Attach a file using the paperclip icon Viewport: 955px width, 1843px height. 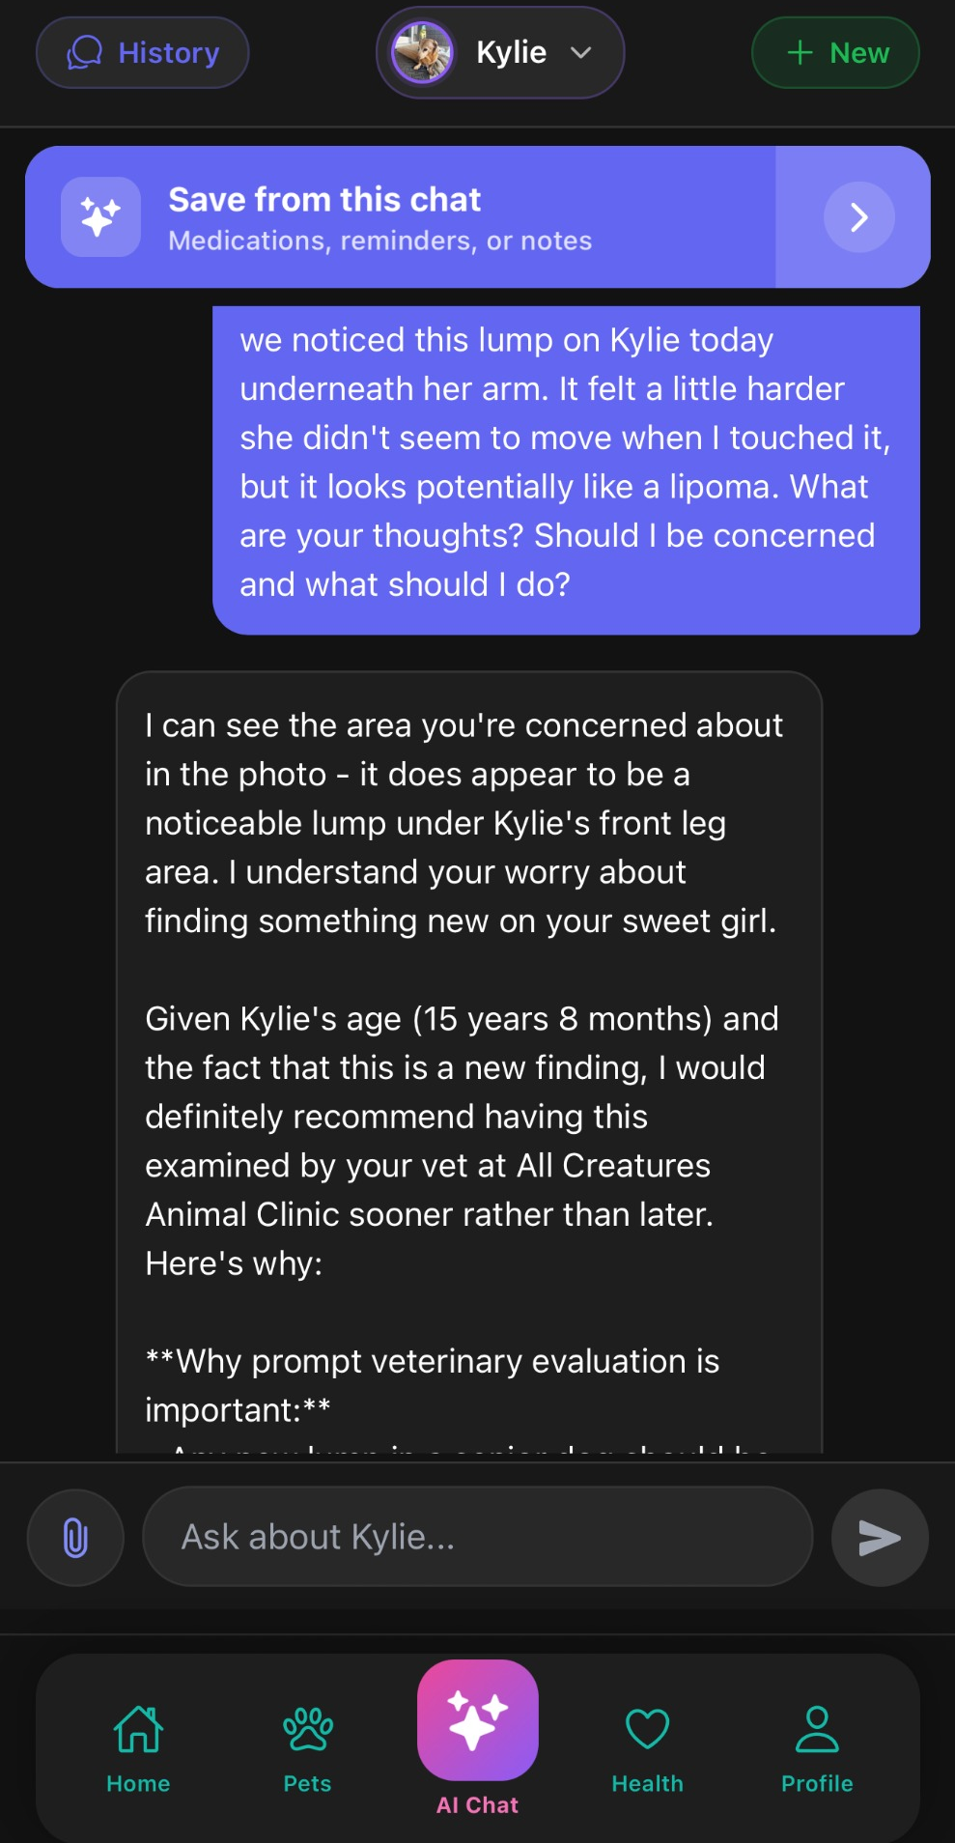coord(74,1537)
